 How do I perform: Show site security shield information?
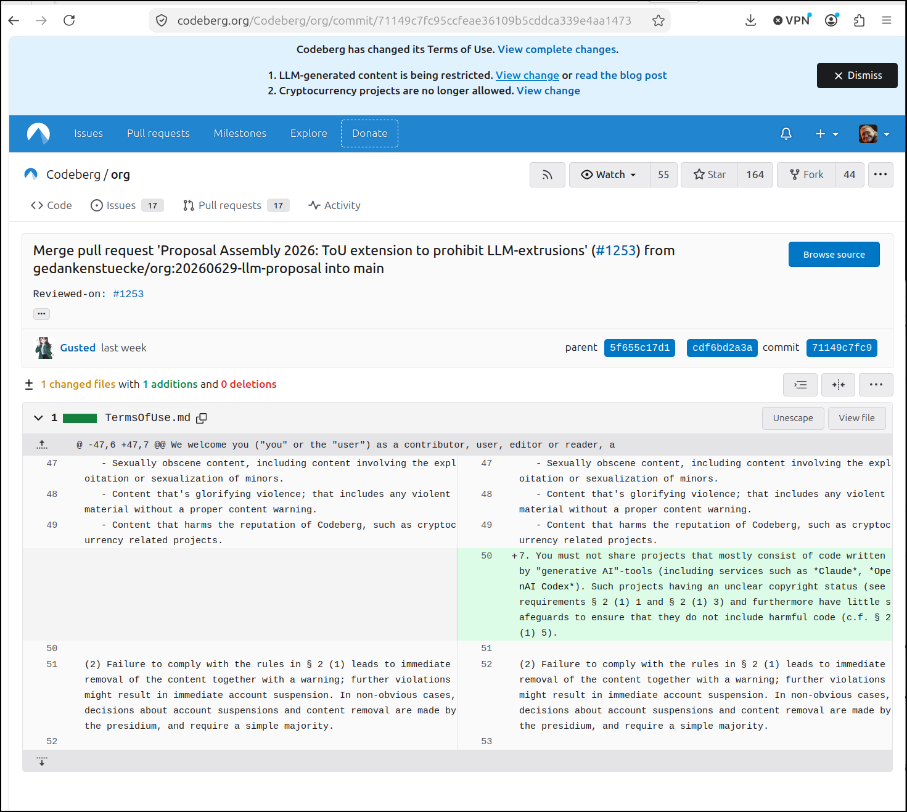(x=162, y=20)
